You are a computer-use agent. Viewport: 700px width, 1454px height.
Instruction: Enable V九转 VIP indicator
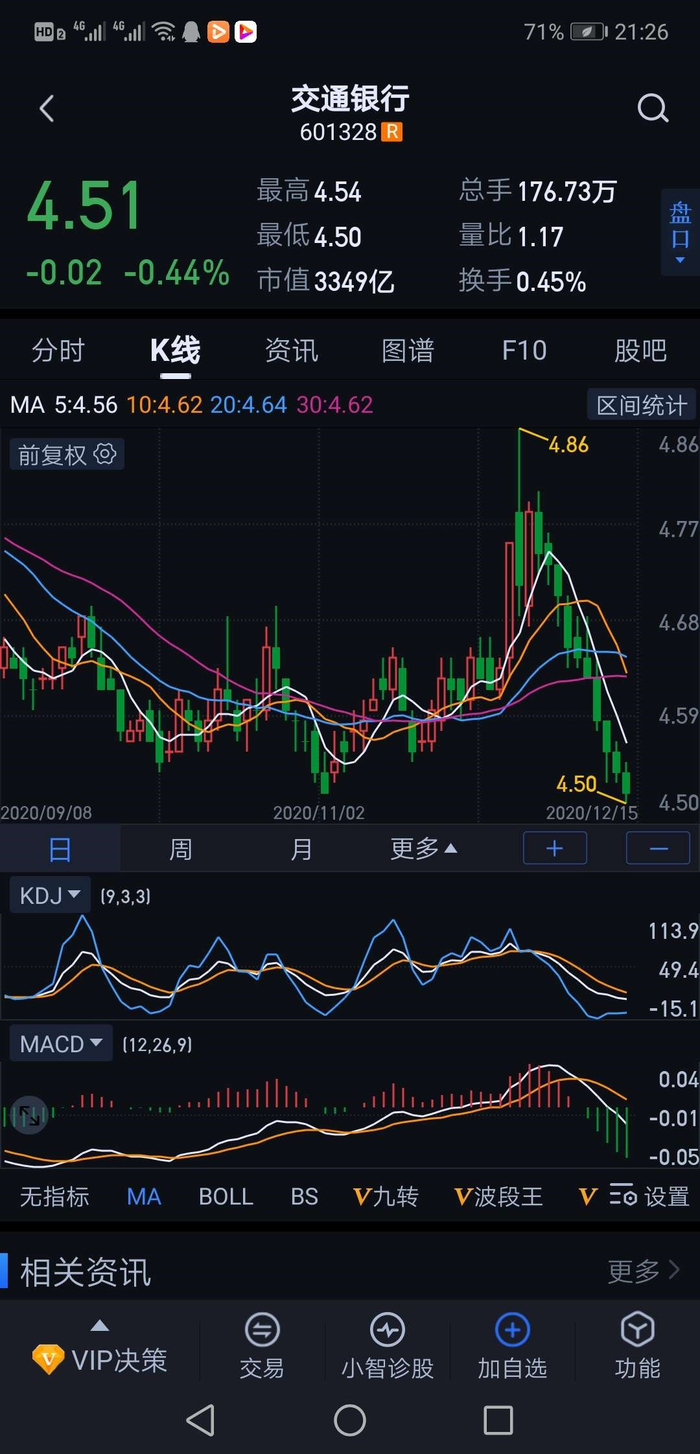386,1196
